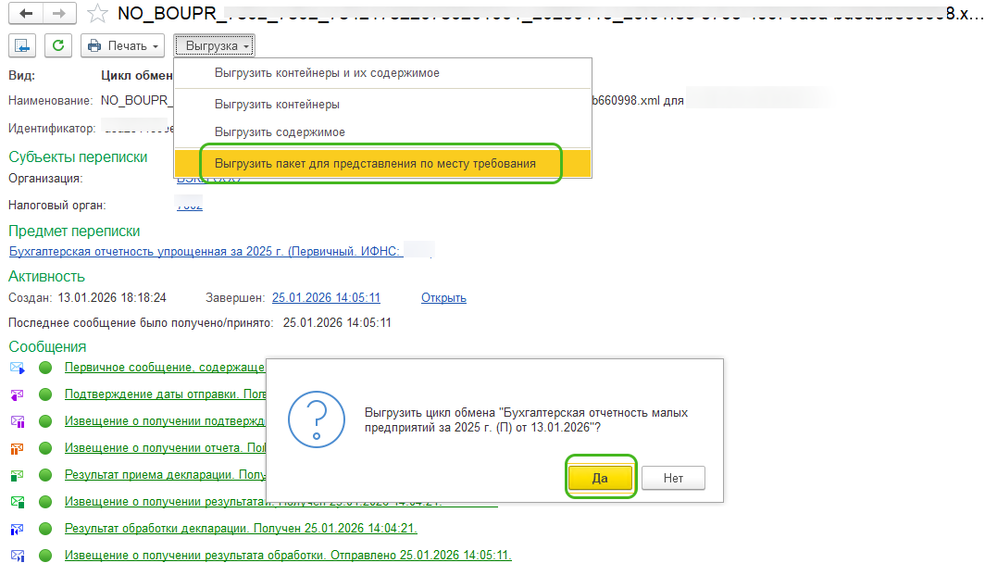Open the completion date 25.01.2026 14:05:11 link

pos(326,298)
